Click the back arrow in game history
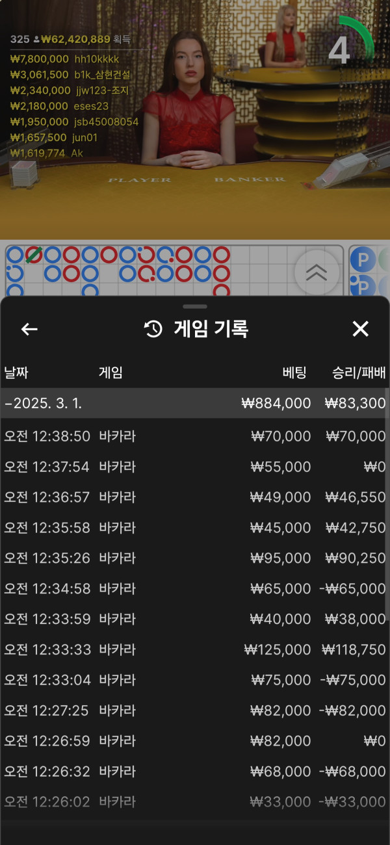Screen dimensions: 390x845 29,330
